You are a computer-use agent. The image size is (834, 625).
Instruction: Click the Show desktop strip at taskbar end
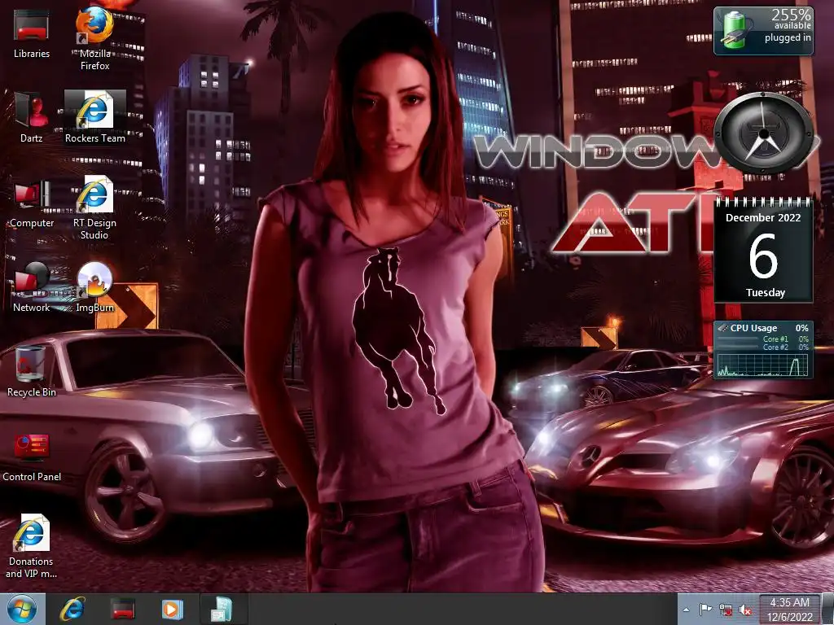tap(828, 610)
